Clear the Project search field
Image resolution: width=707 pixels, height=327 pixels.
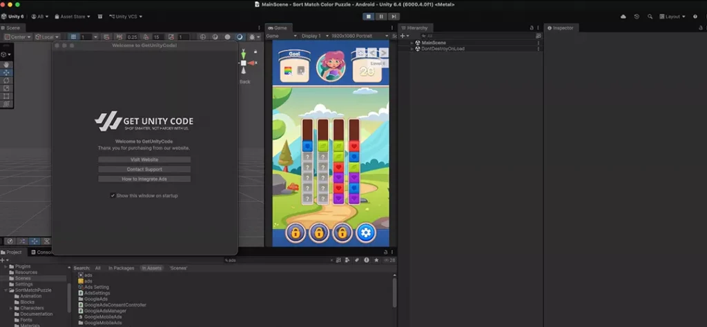[332, 260]
